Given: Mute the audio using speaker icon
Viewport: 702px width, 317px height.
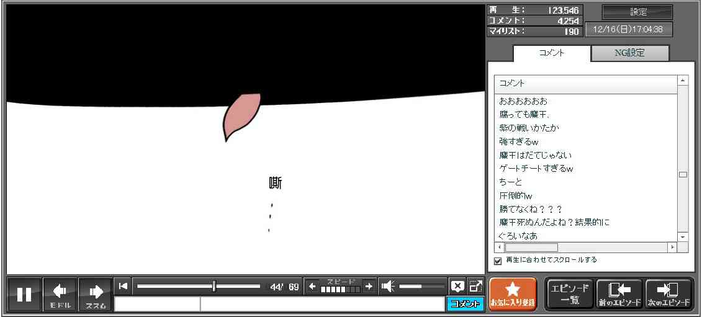Looking at the screenshot, I should (388, 286).
